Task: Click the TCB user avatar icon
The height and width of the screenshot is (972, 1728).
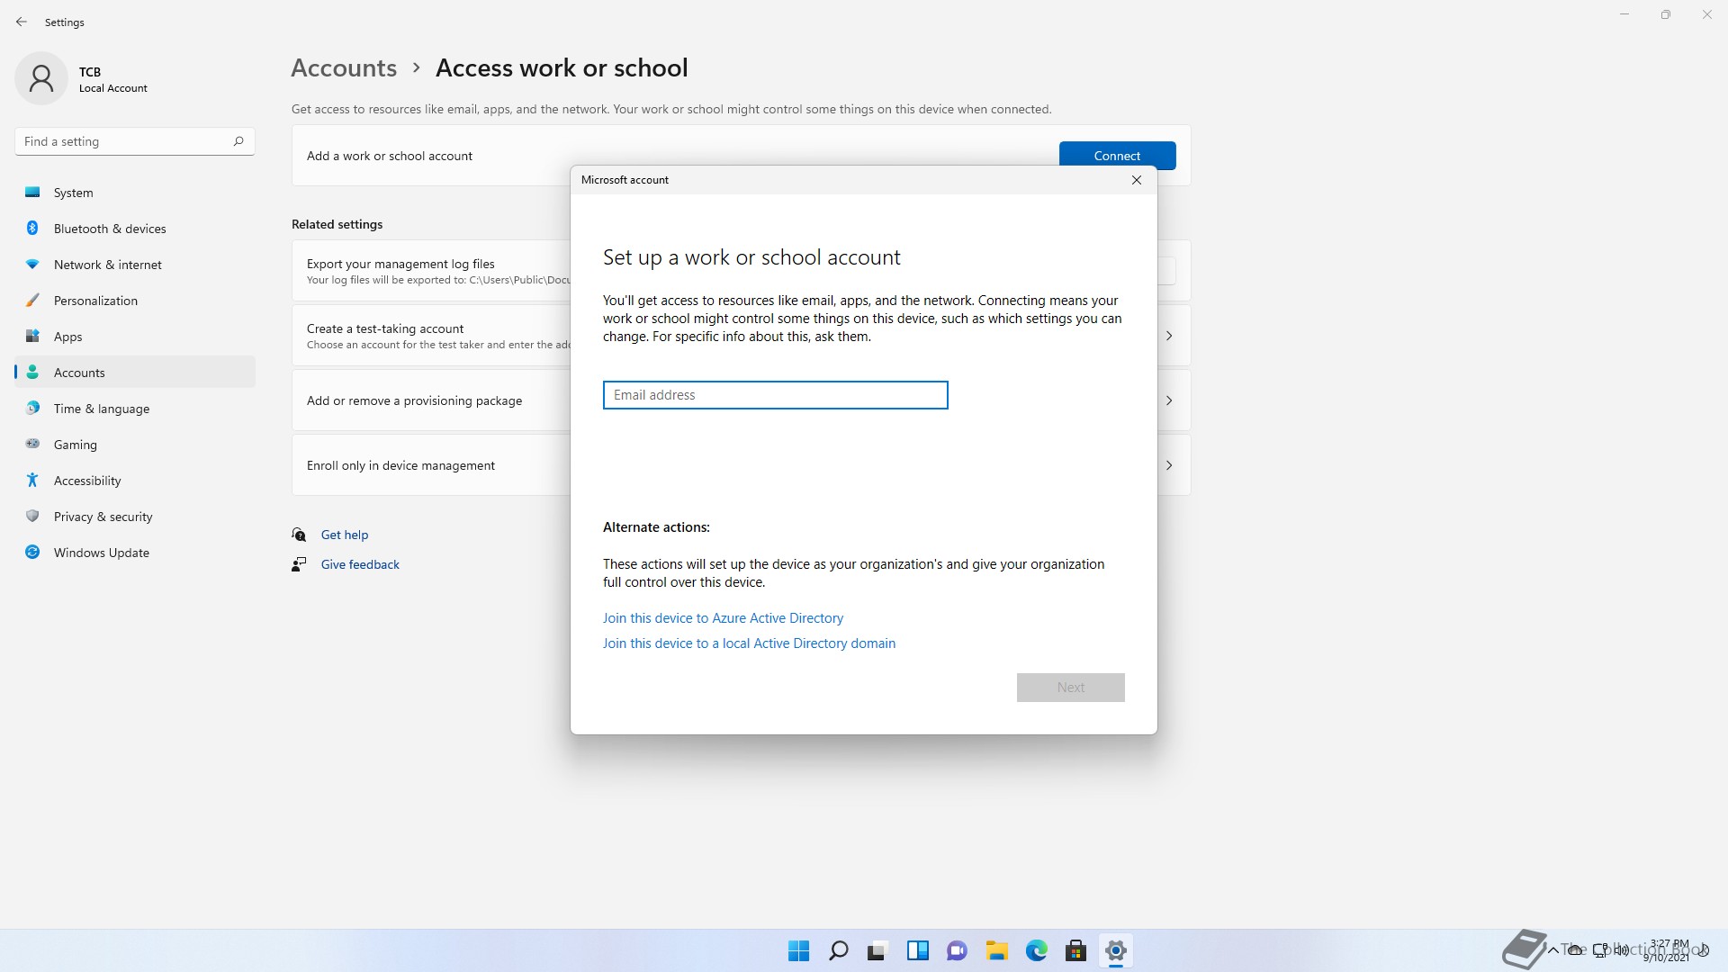Action: click(41, 78)
